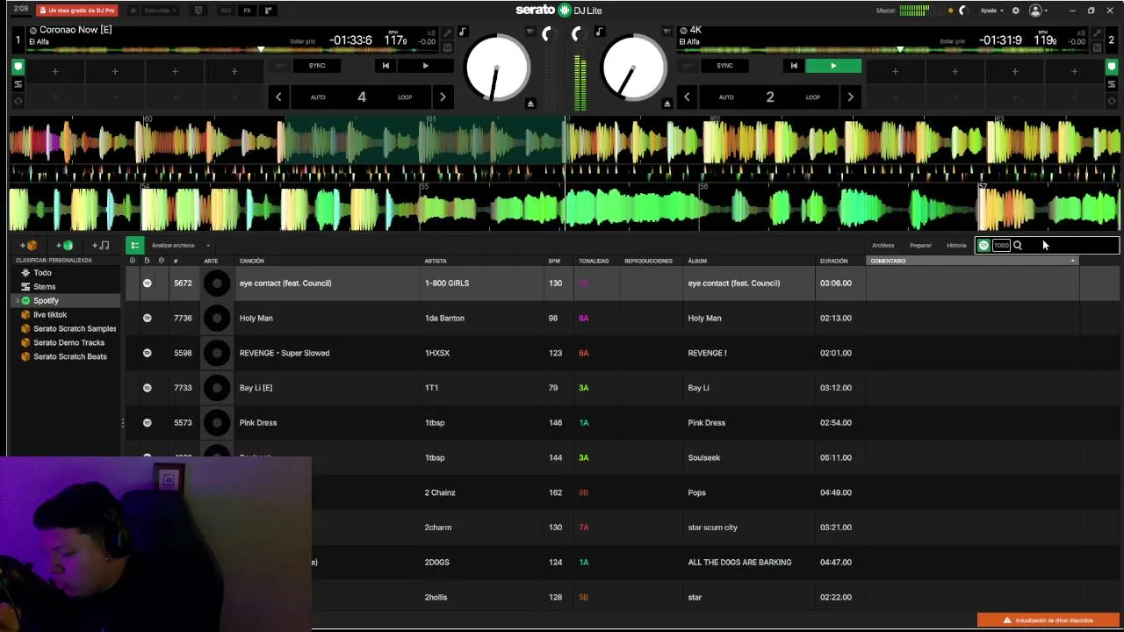The height and width of the screenshot is (632, 1124).
Task: Select deck 1 cue points pad mode
Action: tap(18, 67)
